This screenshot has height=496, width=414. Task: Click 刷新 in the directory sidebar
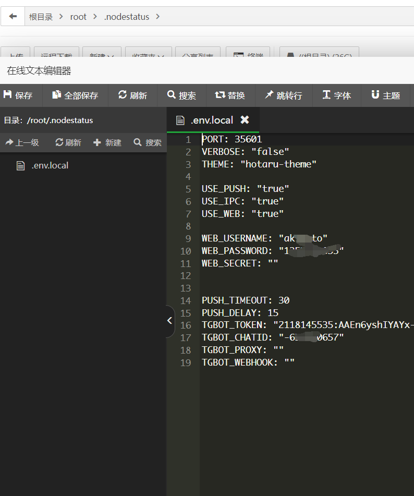pyautogui.click(x=68, y=143)
